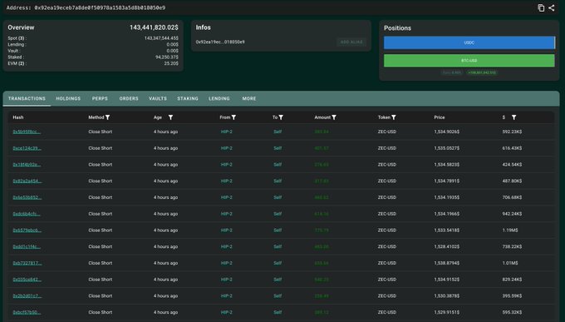Open hash link in the 829.24K$ row

(x=27, y=280)
